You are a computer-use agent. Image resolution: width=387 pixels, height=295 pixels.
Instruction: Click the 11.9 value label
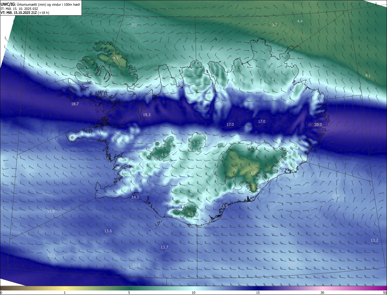click(x=51, y=211)
